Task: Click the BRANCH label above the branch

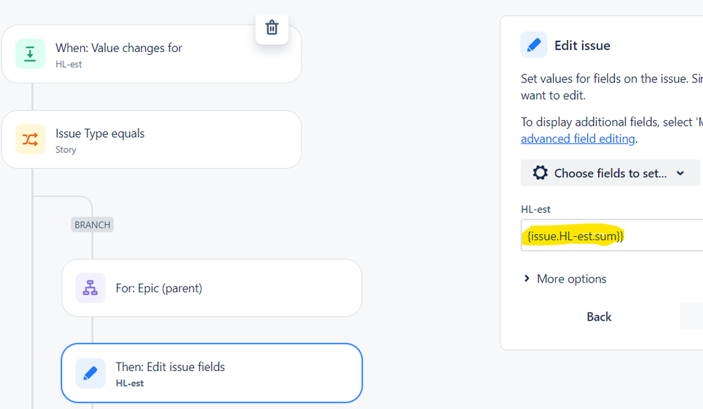Action: (91, 224)
